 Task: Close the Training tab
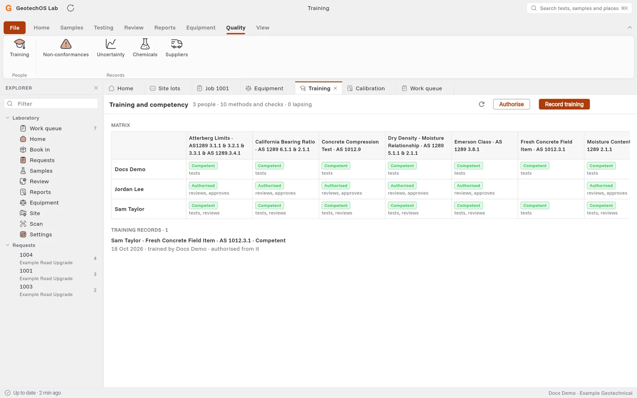coord(336,88)
